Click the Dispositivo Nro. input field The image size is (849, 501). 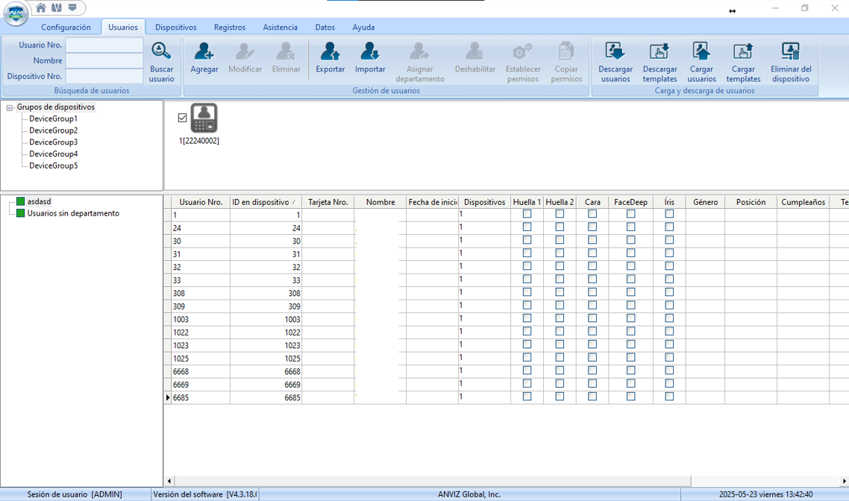[x=104, y=76]
